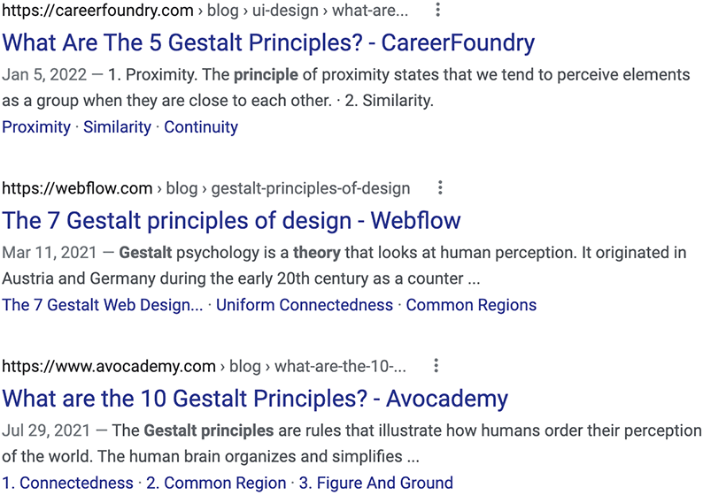Open the '3. Figure And Ground' sitelink

376,483
